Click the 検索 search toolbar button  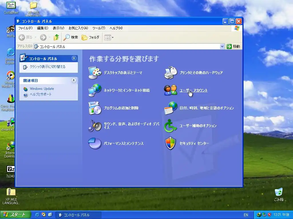tap(71, 37)
